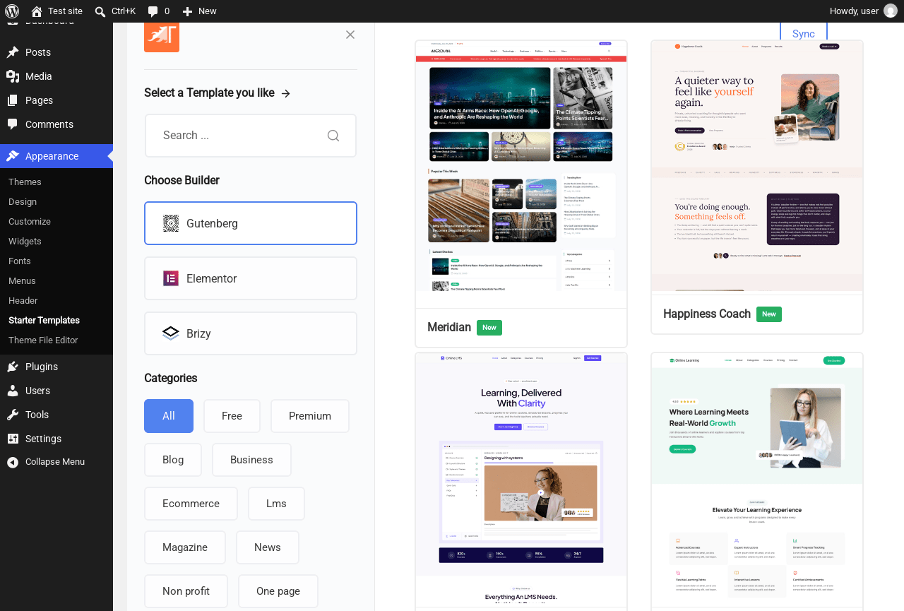Viewport: 904px width, 611px height.
Task: Filter templates by Ecommerce category
Action: (x=191, y=504)
